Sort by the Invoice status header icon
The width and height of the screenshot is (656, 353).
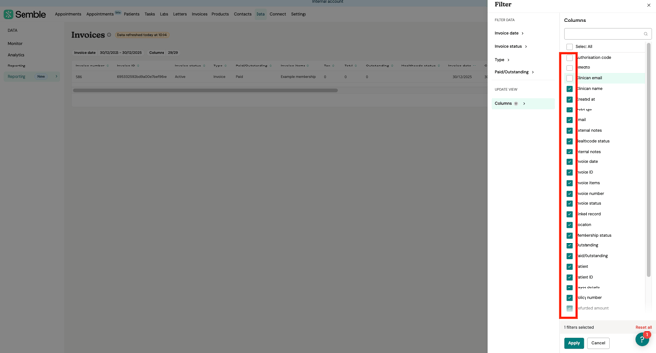pos(204,66)
